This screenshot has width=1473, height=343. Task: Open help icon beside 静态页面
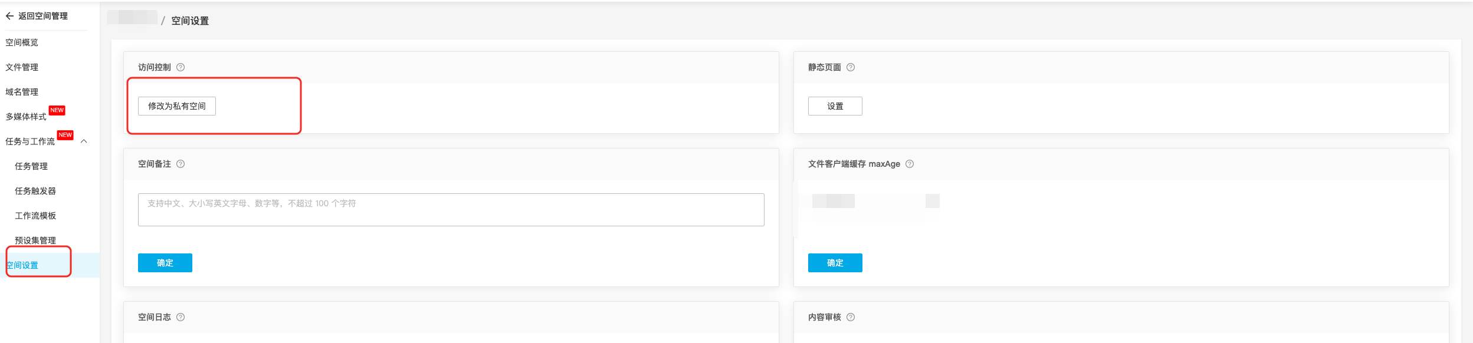[x=851, y=67]
